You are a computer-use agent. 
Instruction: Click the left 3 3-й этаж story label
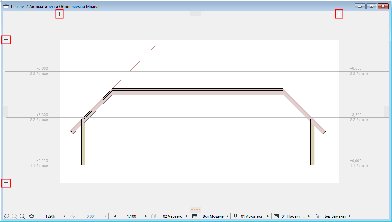click(39, 74)
